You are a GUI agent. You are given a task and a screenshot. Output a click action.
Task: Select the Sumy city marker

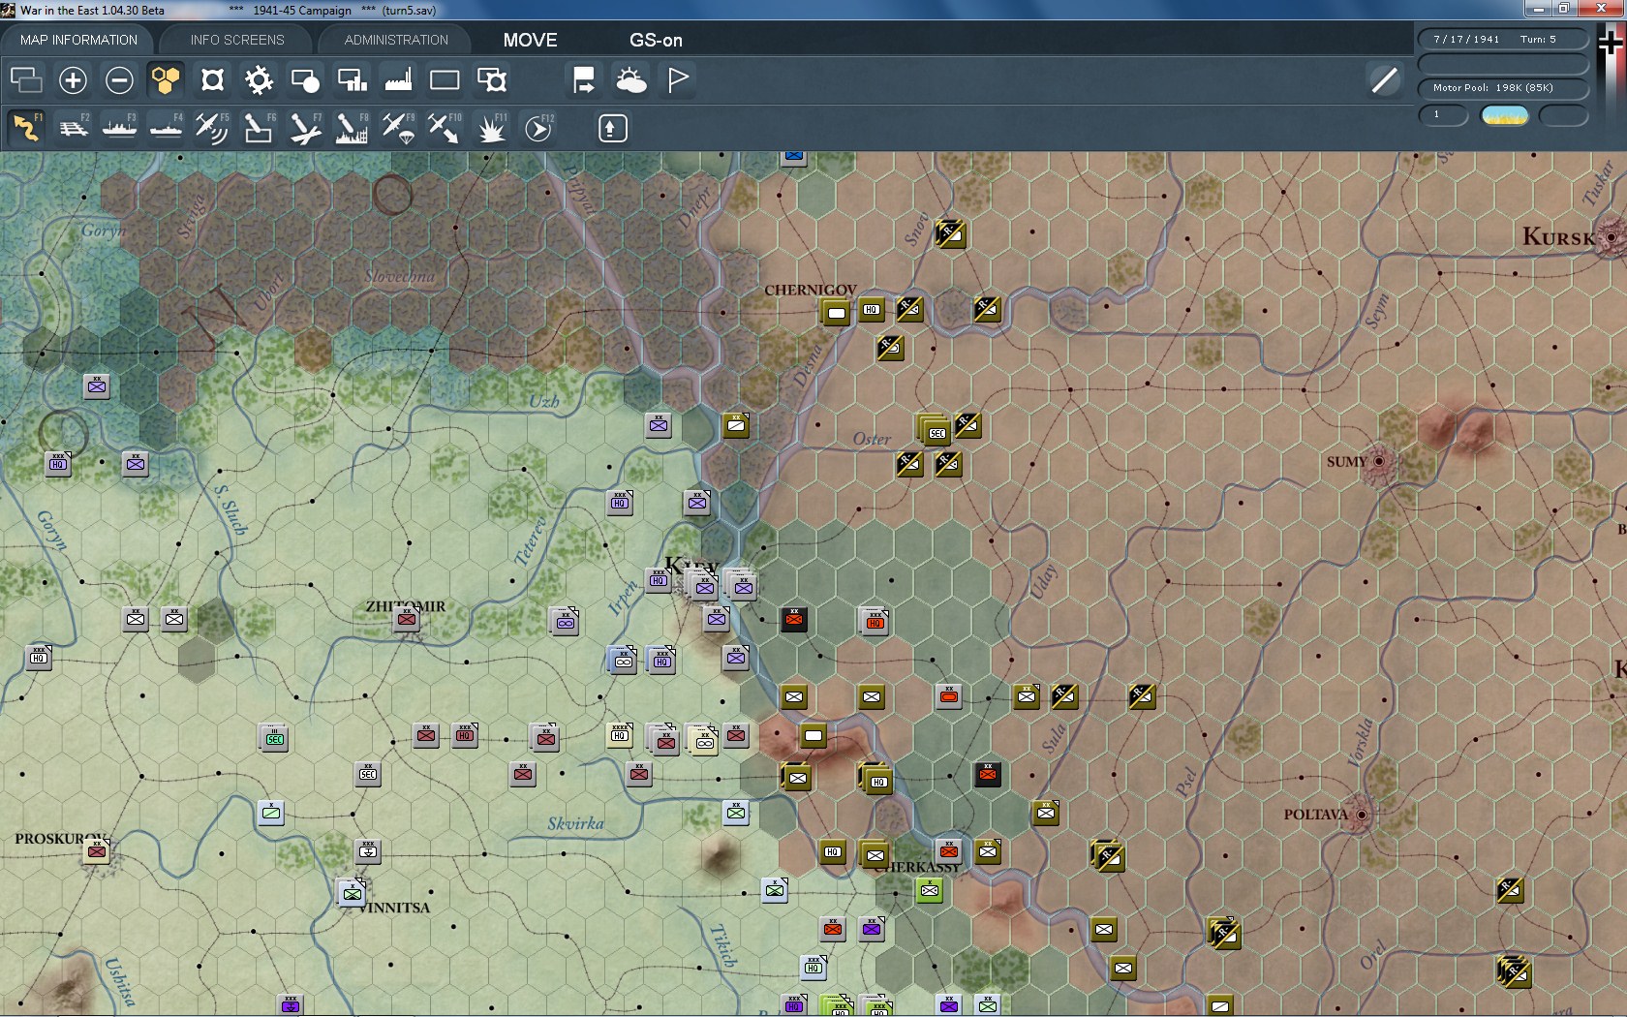click(x=1379, y=461)
